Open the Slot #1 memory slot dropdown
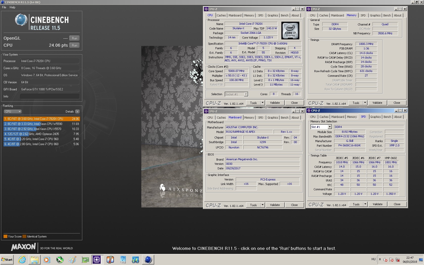424x265 pixels. 321,127
